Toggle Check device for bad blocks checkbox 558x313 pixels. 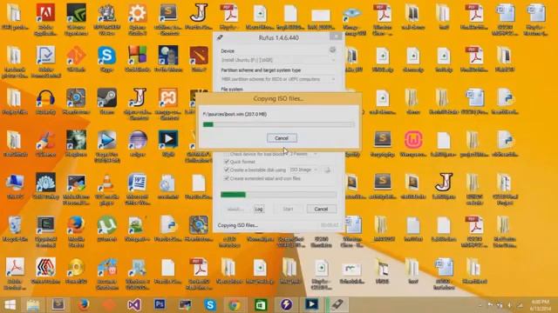coord(227,154)
